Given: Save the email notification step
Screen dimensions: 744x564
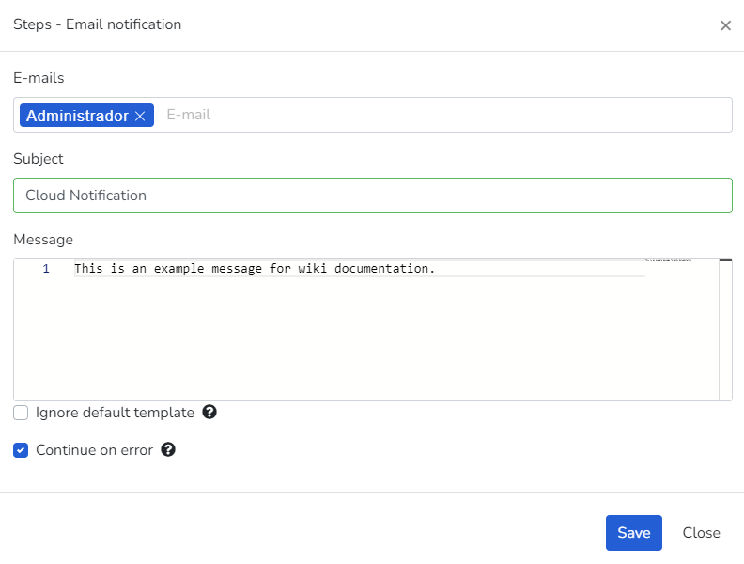Looking at the screenshot, I should pyautogui.click(x=633, y=533).
